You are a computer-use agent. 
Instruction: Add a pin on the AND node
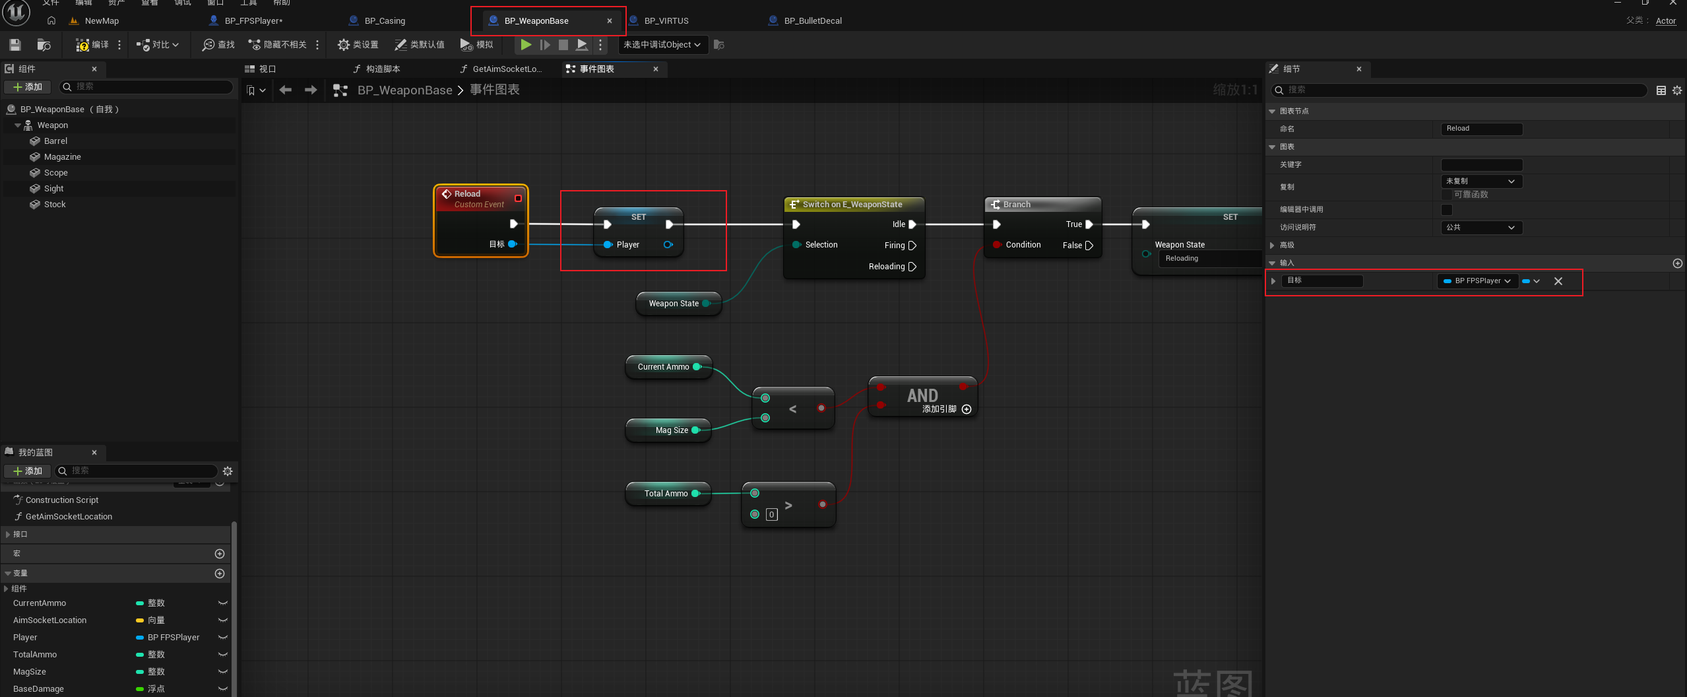tap(967, 409)
